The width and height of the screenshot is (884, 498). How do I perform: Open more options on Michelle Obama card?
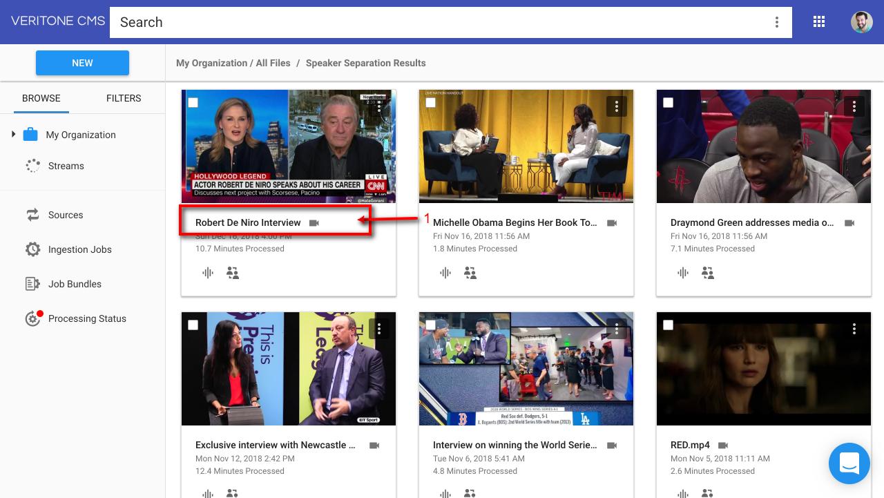[617, 106]
